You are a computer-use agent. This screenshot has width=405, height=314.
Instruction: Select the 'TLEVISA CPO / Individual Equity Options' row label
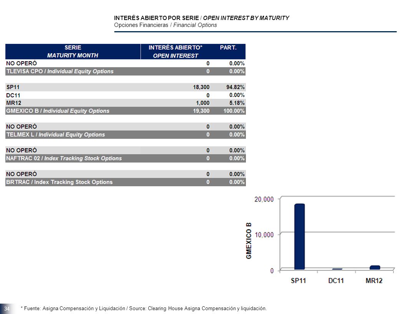[x=60, y=72]
